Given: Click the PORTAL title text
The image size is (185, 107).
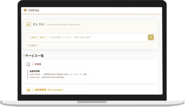Looking at the screenshot, I should [34, 10].
